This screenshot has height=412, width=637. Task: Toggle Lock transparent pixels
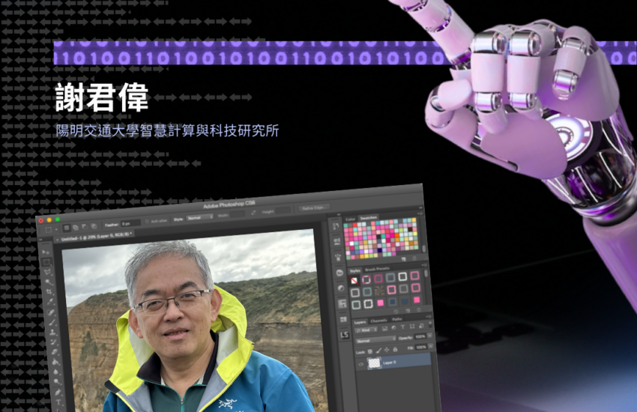point(370,351)
